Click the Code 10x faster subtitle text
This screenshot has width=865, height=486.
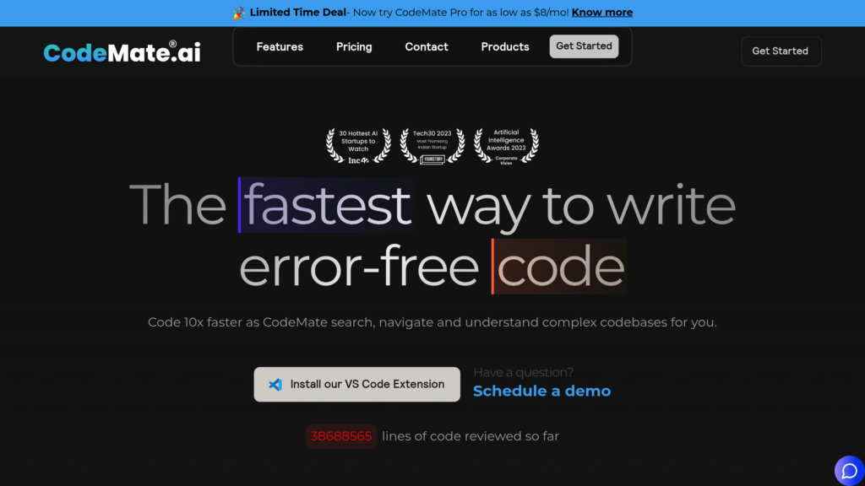pos(432,322)
